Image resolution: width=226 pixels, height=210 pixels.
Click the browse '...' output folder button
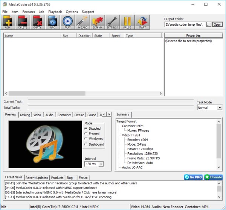[x=209, y=25]
